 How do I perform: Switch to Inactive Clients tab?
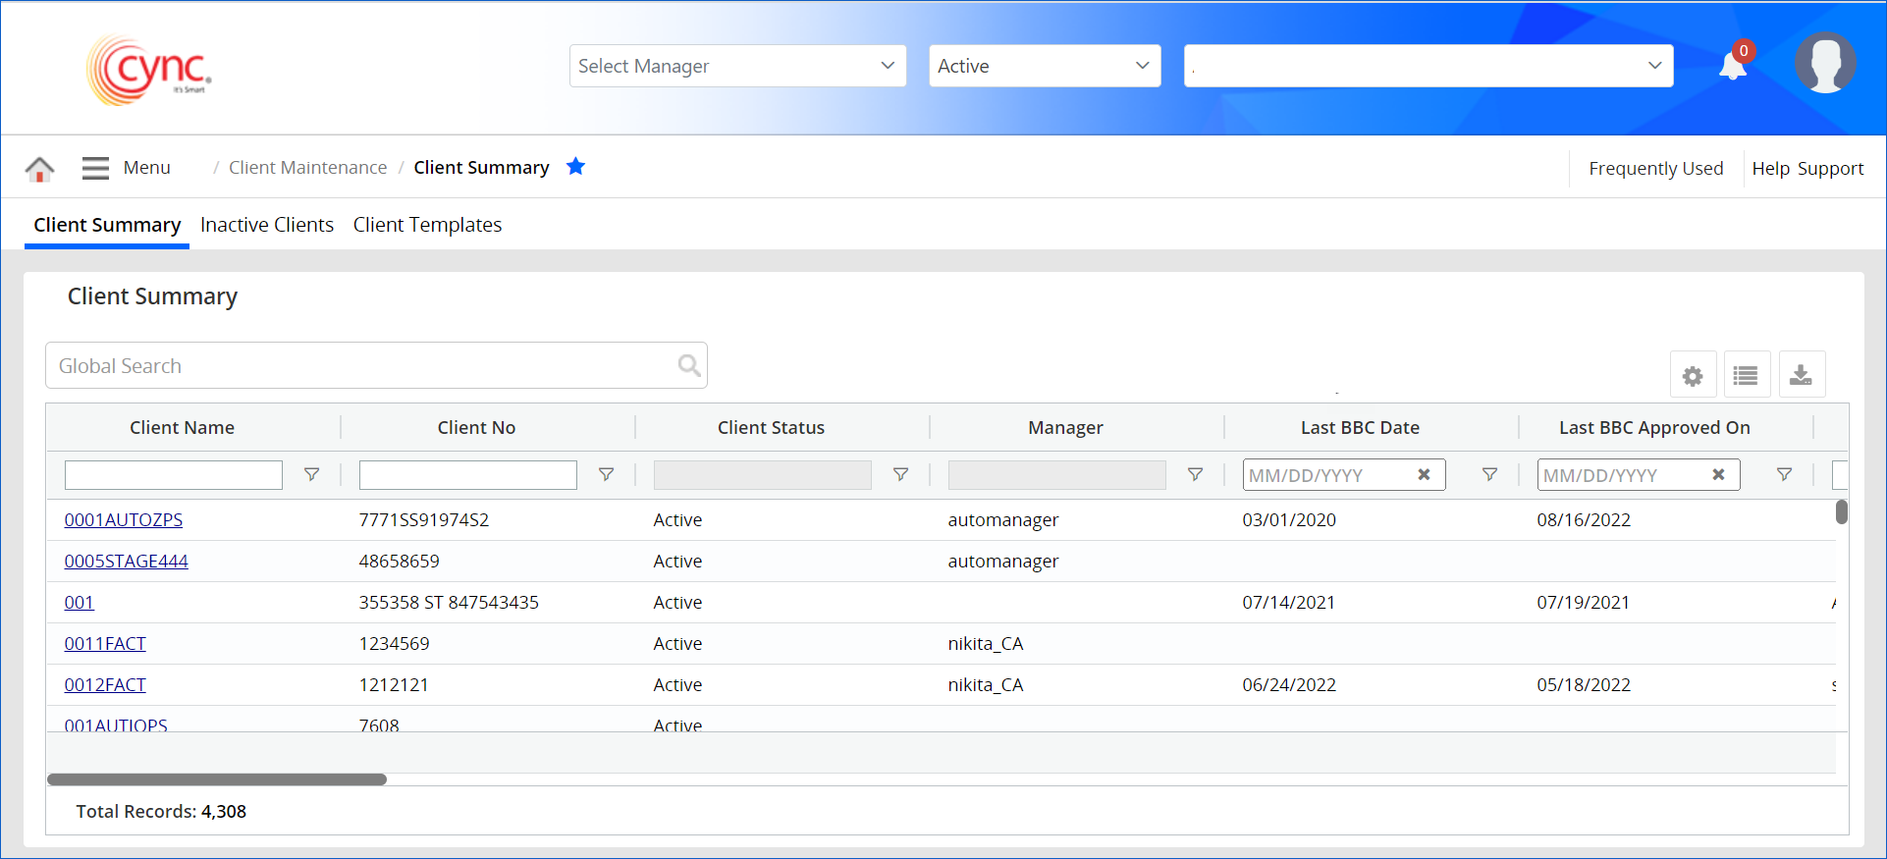(267, 225)
